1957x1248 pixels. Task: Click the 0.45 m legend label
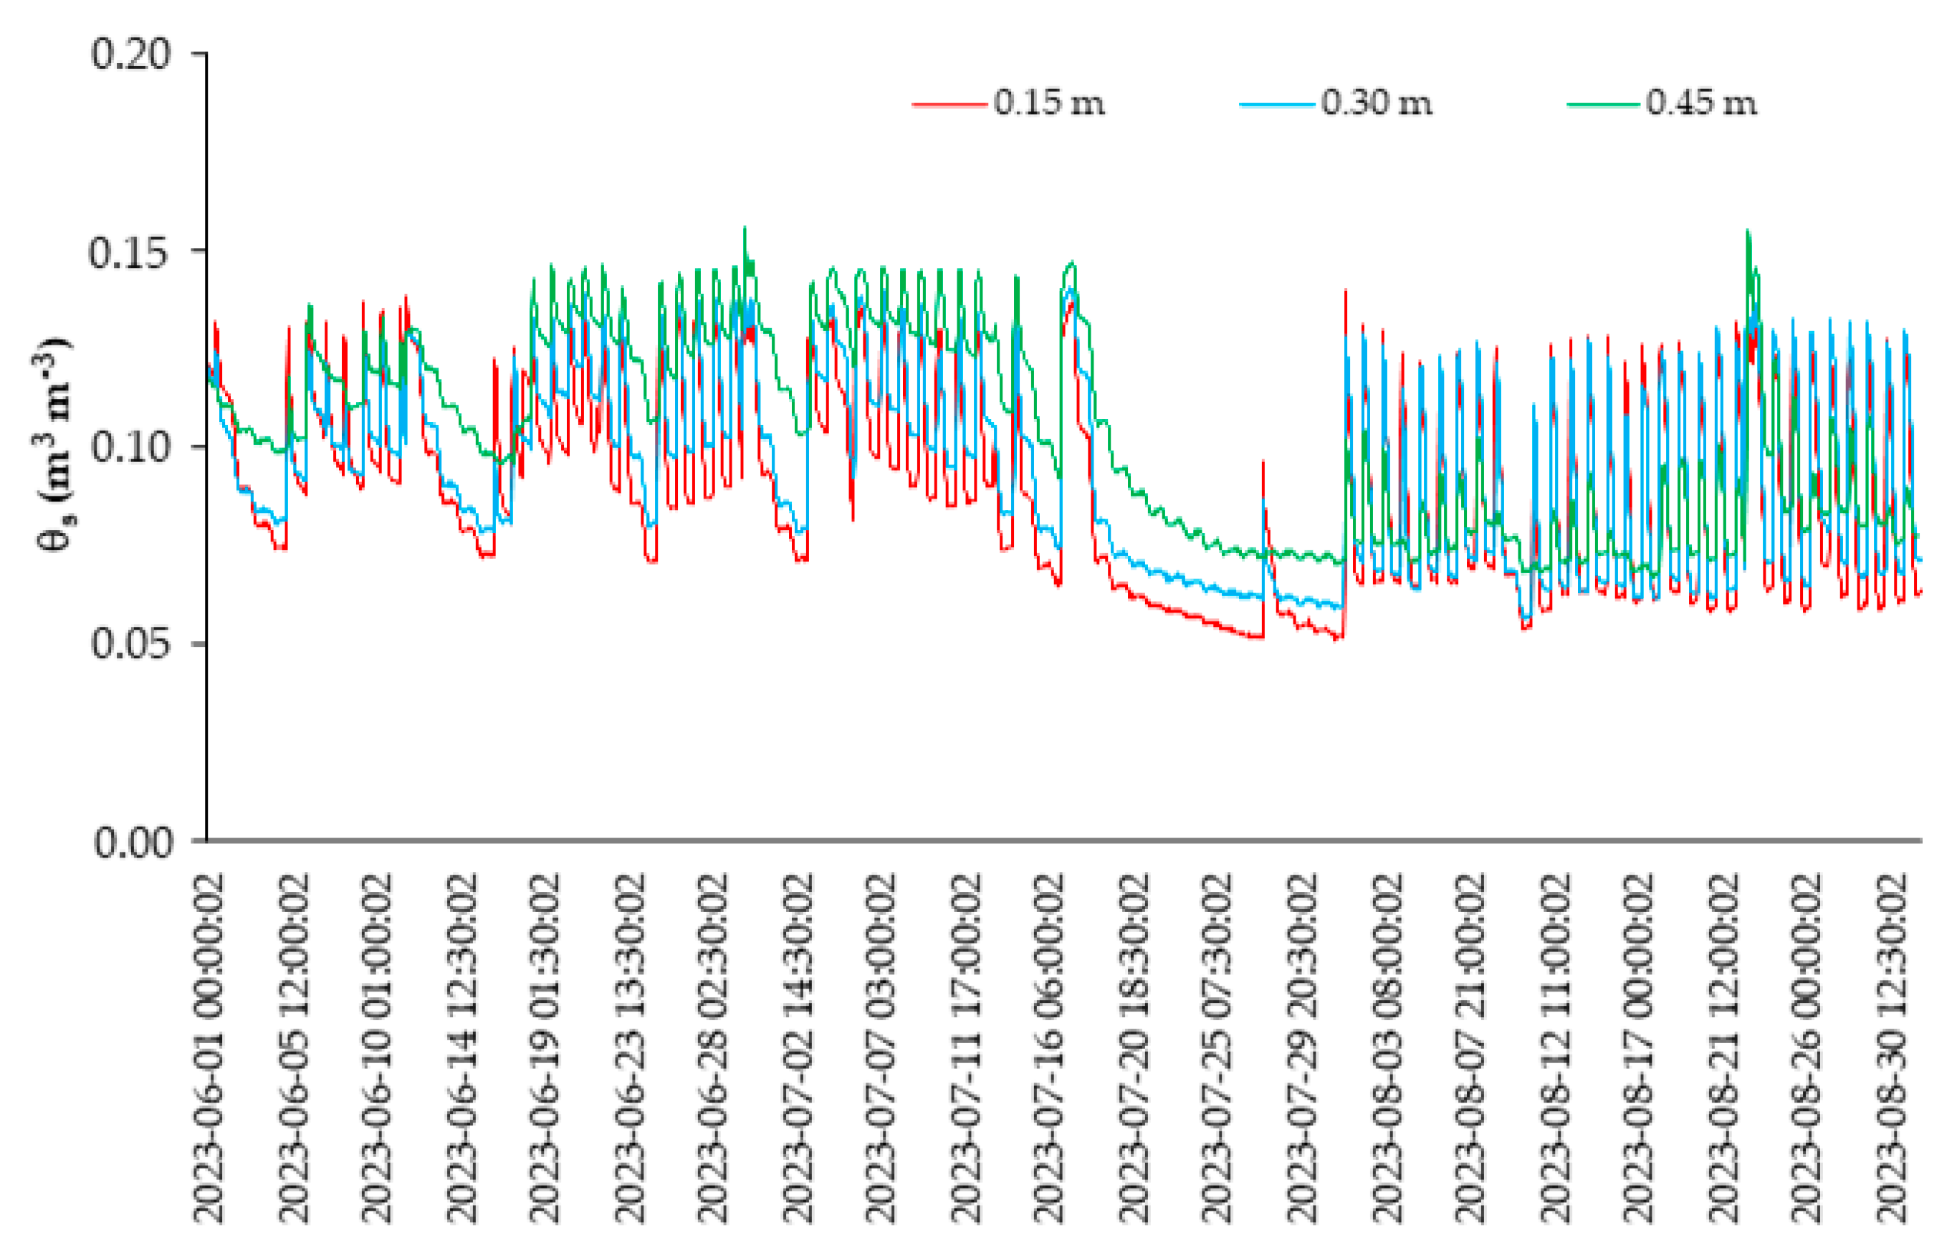(1701, 103)
